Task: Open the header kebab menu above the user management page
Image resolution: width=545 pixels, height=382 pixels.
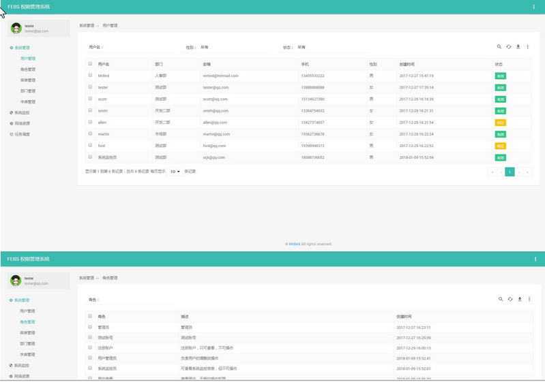Action: (x=533, y=7)
